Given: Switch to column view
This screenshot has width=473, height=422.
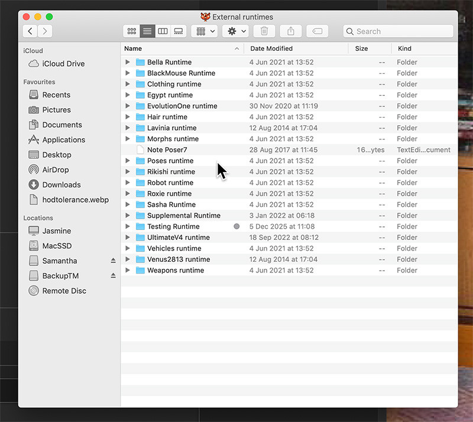Looking at the screenshot, I should [163, 31].
